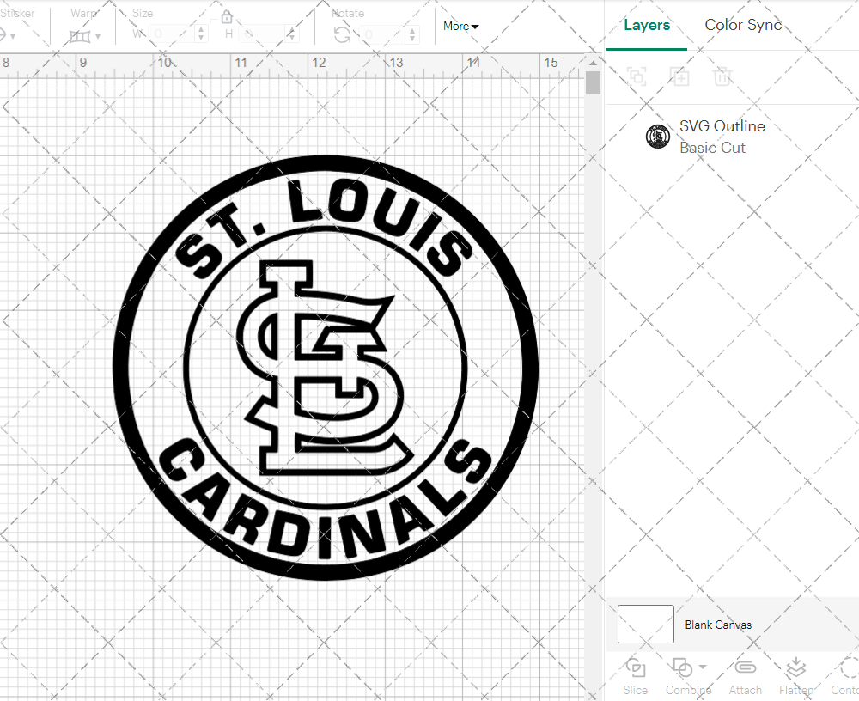Click the Rotate stepper arrows
This screenshot has height=701, width=859.
point(412,34)
